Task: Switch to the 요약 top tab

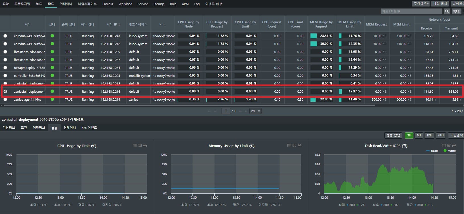Action: (x=6, y=4)
